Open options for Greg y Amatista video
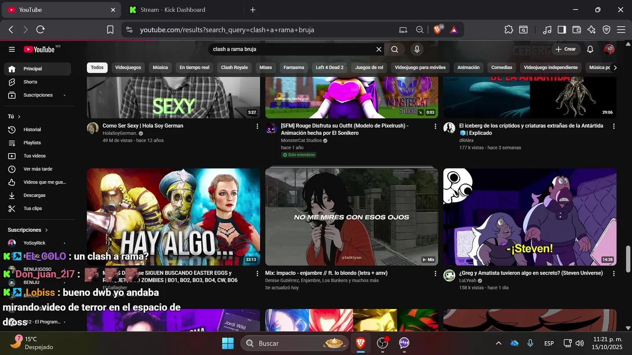 tap(614, 273)
